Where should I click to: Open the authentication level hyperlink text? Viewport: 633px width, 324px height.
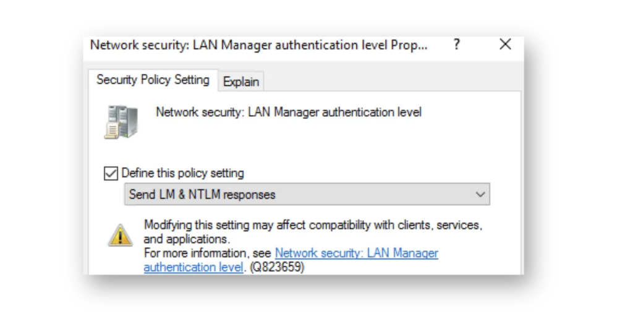pyautogui.click(x=193, y=267)
